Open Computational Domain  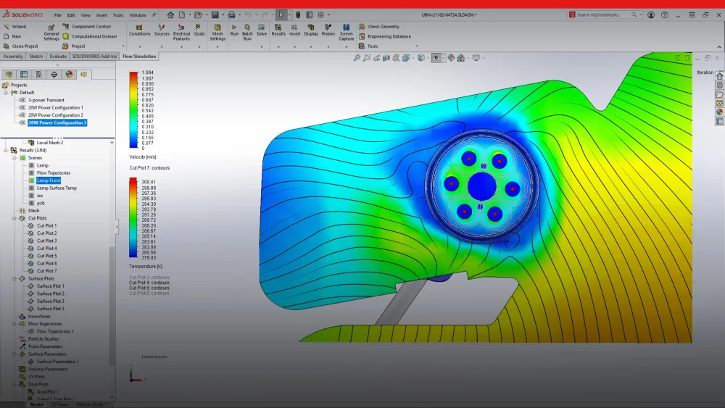point(90,36)
